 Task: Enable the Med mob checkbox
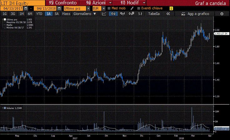109,8
